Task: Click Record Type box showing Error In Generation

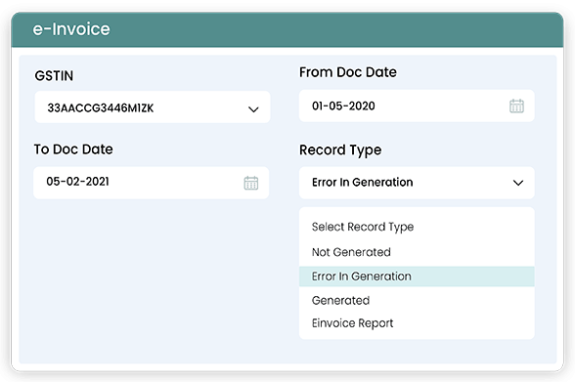Action: tap(417, 183)
